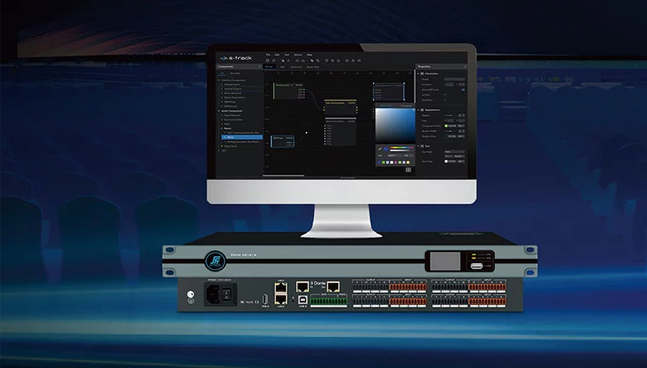Open the Edit menu
The width and height of the screenshot is (647, 368).
click(x=277, y=55)
